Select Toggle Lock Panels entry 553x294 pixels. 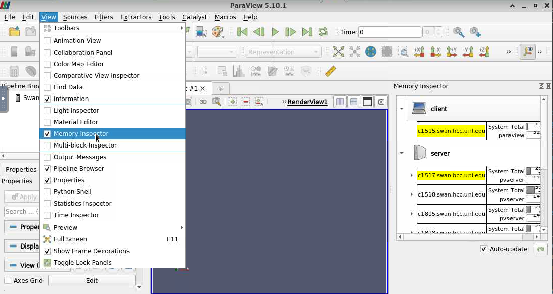(112, 263)
